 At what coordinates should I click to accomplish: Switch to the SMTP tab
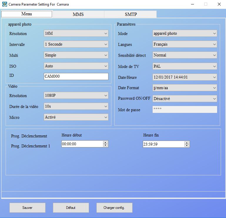coord(130,14)
